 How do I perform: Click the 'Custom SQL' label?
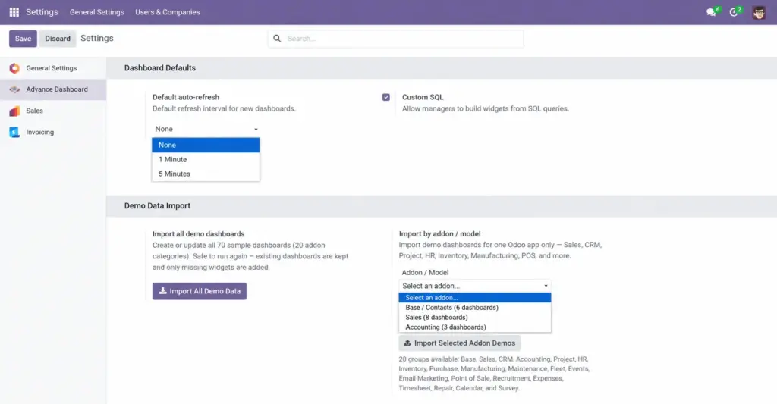coord(423,98)
